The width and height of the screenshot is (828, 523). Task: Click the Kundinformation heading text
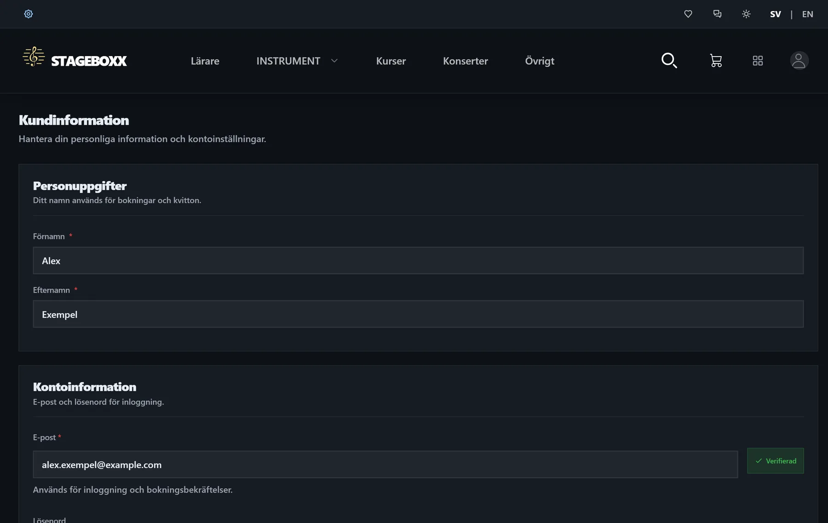pyautogui.click(x=74, y=120)
